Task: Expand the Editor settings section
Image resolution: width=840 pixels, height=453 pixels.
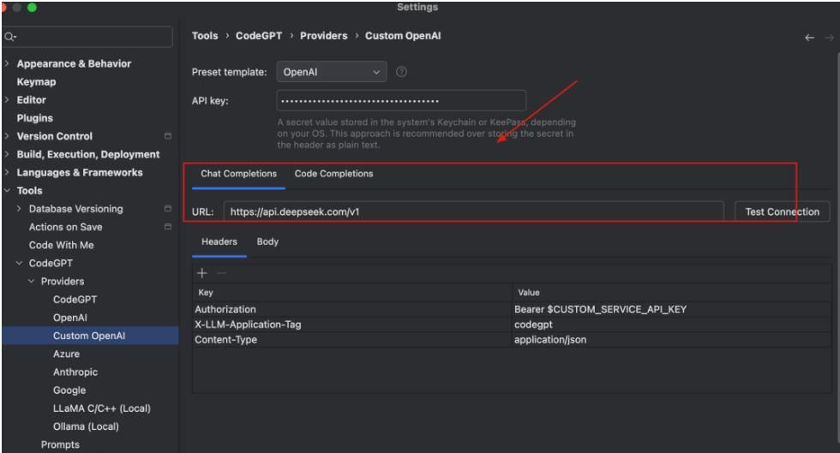Action: click(x=9, y=100)
